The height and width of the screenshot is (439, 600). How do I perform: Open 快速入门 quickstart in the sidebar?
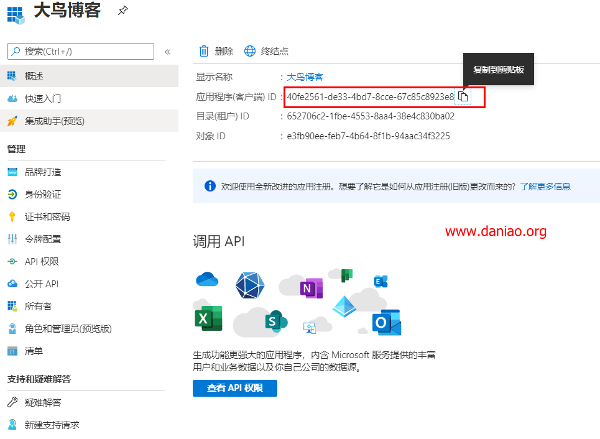89,99
